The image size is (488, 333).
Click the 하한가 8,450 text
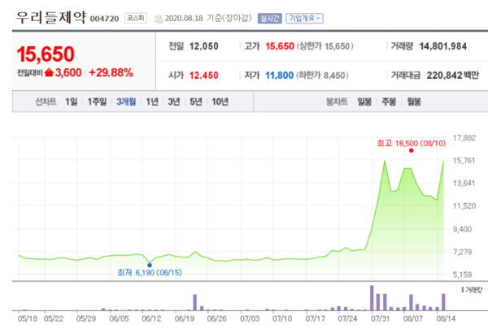click(322, 76)
